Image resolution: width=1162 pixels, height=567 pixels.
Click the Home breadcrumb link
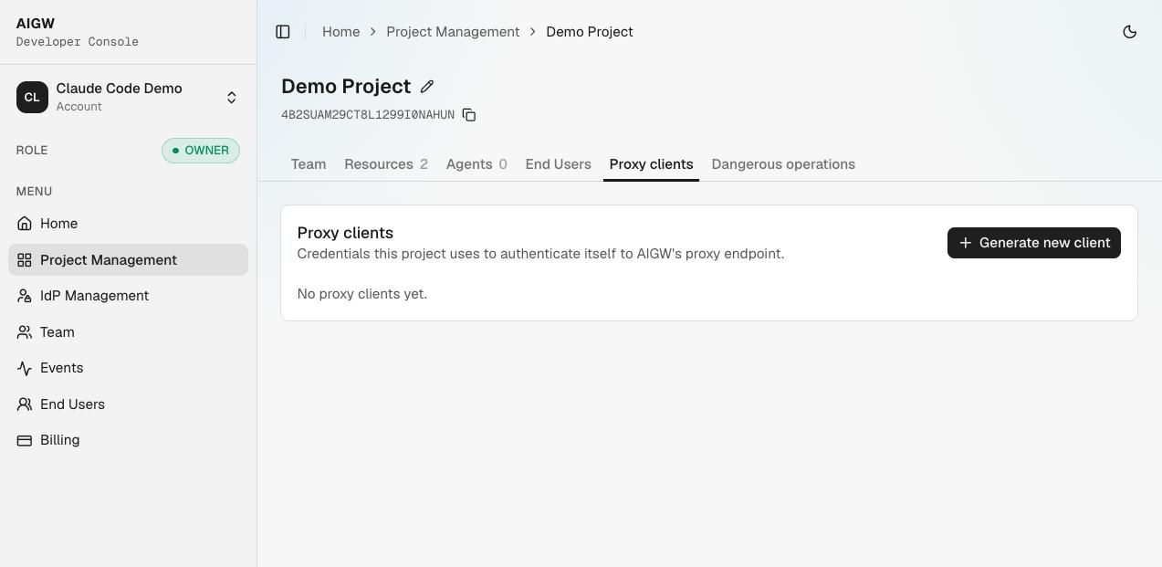tap(340, 32)
